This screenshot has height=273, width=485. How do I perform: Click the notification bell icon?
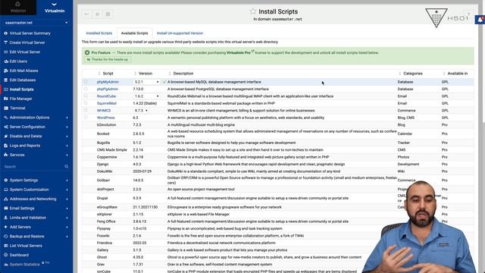tap(480, 20)
